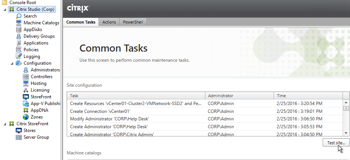Click the Policies document icon
The height and width of the screenshot is (160, 350).
tap(19, 50)
